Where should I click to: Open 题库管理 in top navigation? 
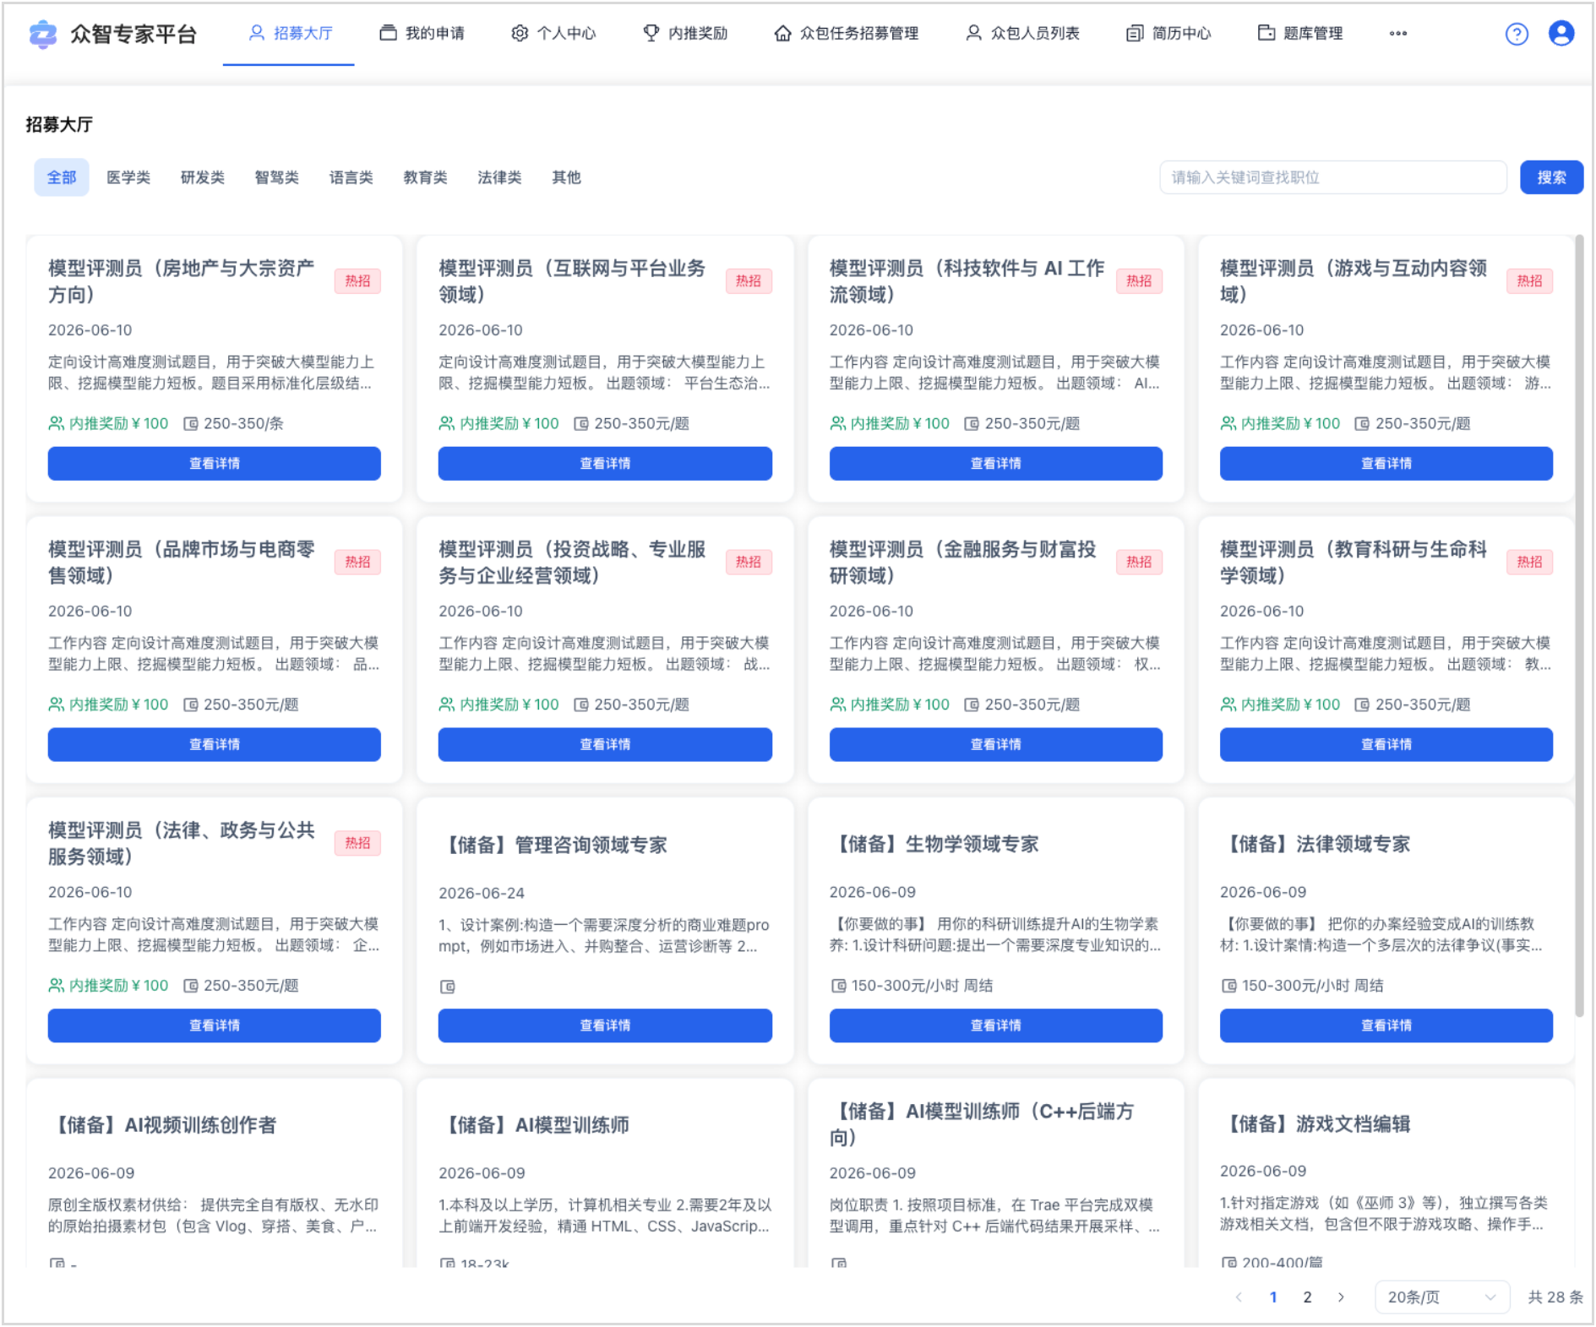(x=1301, y=33)
